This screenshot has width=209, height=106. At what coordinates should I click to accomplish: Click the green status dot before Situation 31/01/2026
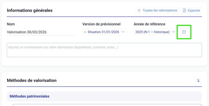click(x=85, y=32)
